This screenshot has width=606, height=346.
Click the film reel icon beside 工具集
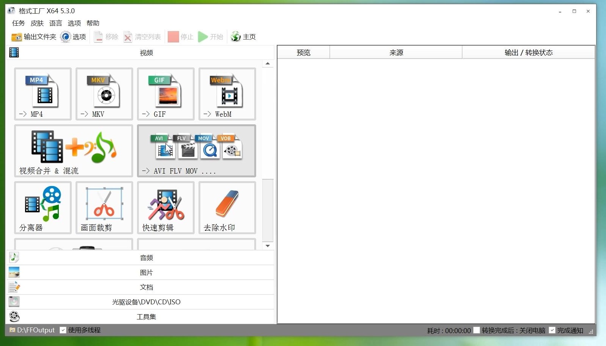tap(14, 316)
